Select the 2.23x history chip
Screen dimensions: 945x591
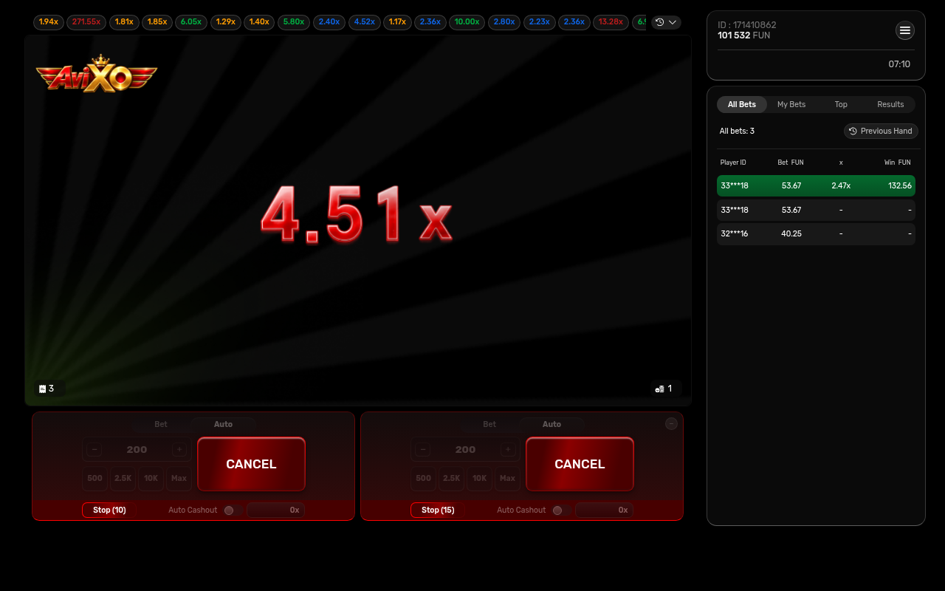(540, 22)
